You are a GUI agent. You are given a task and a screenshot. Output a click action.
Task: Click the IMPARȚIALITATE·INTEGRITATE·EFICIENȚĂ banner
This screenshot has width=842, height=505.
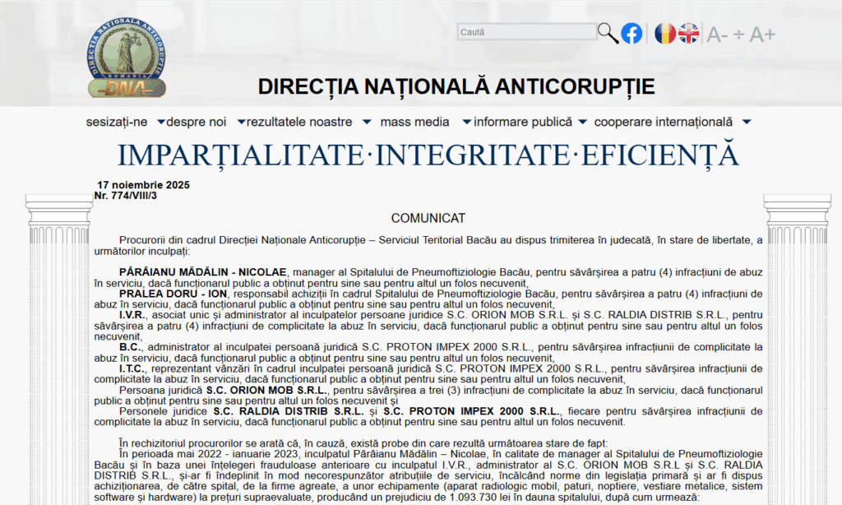pyautogui.click(x=428, y=155)
